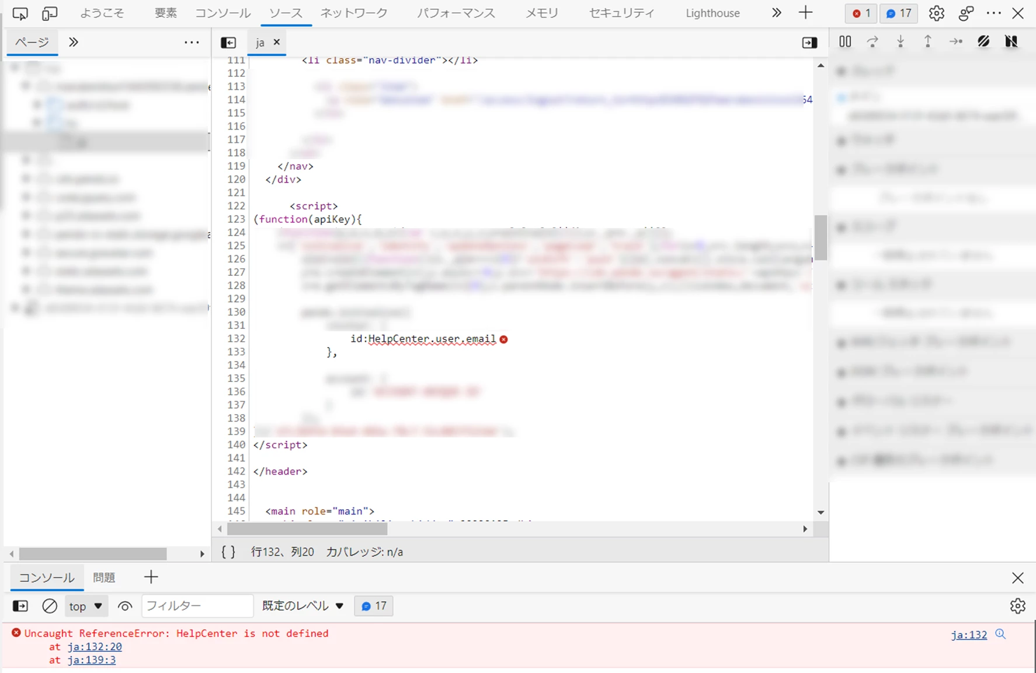Click the console 17 issues badge
Image resolution: width=1036 pixels, height=673 pixels.
374,606
